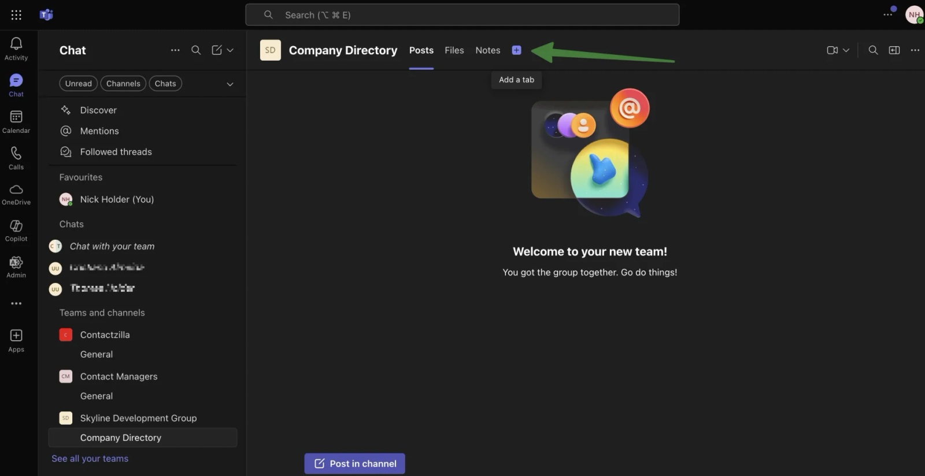This screenshot has height=476, width=925.
Task: Click the Search input field
Action: coord(462,15)
